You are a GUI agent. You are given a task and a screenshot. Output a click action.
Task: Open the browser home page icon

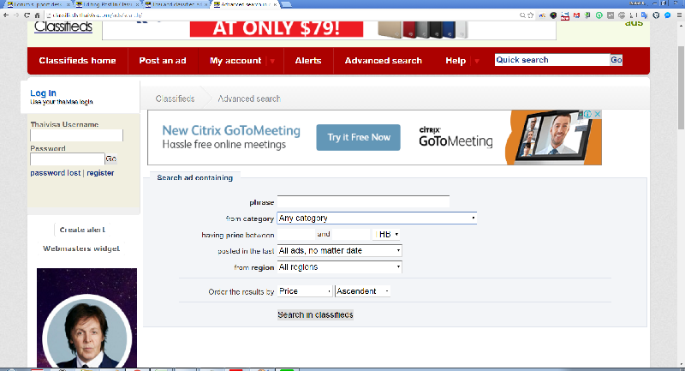tap(37, 15)
